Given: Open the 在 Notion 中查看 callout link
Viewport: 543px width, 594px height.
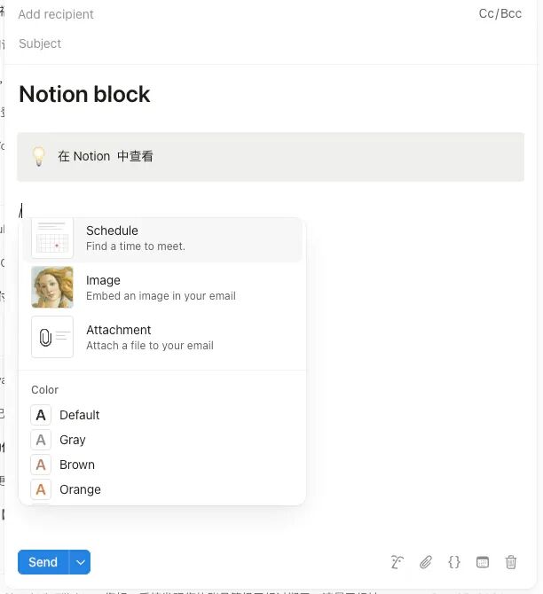Looking at the screenshot, I should tap(106, 156).
